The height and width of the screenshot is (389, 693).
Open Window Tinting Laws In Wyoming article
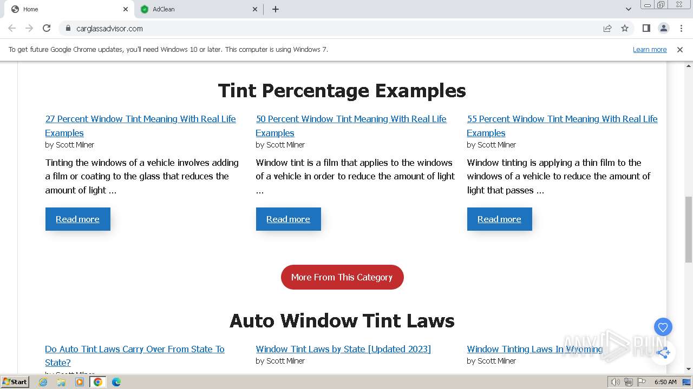534,349
